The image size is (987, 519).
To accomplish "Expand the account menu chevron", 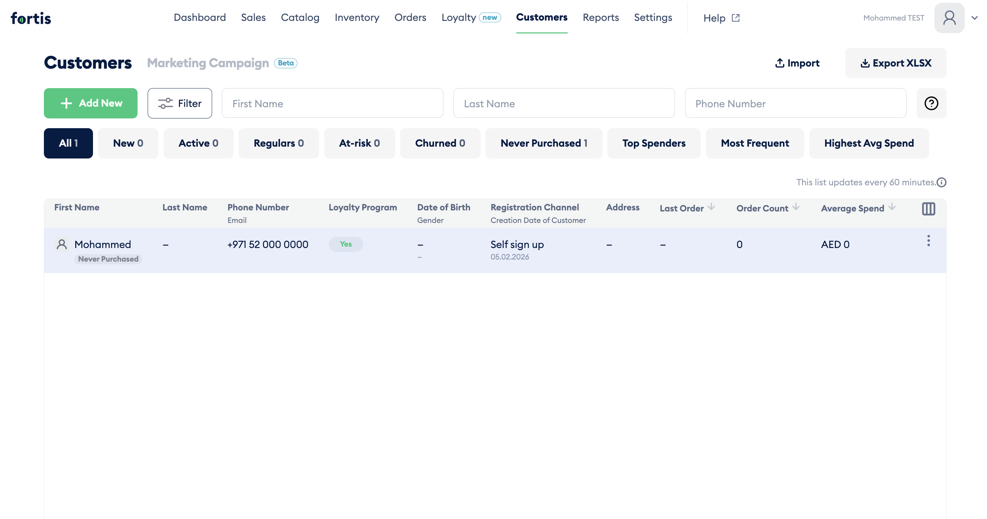I will click(x=974, y=18).
